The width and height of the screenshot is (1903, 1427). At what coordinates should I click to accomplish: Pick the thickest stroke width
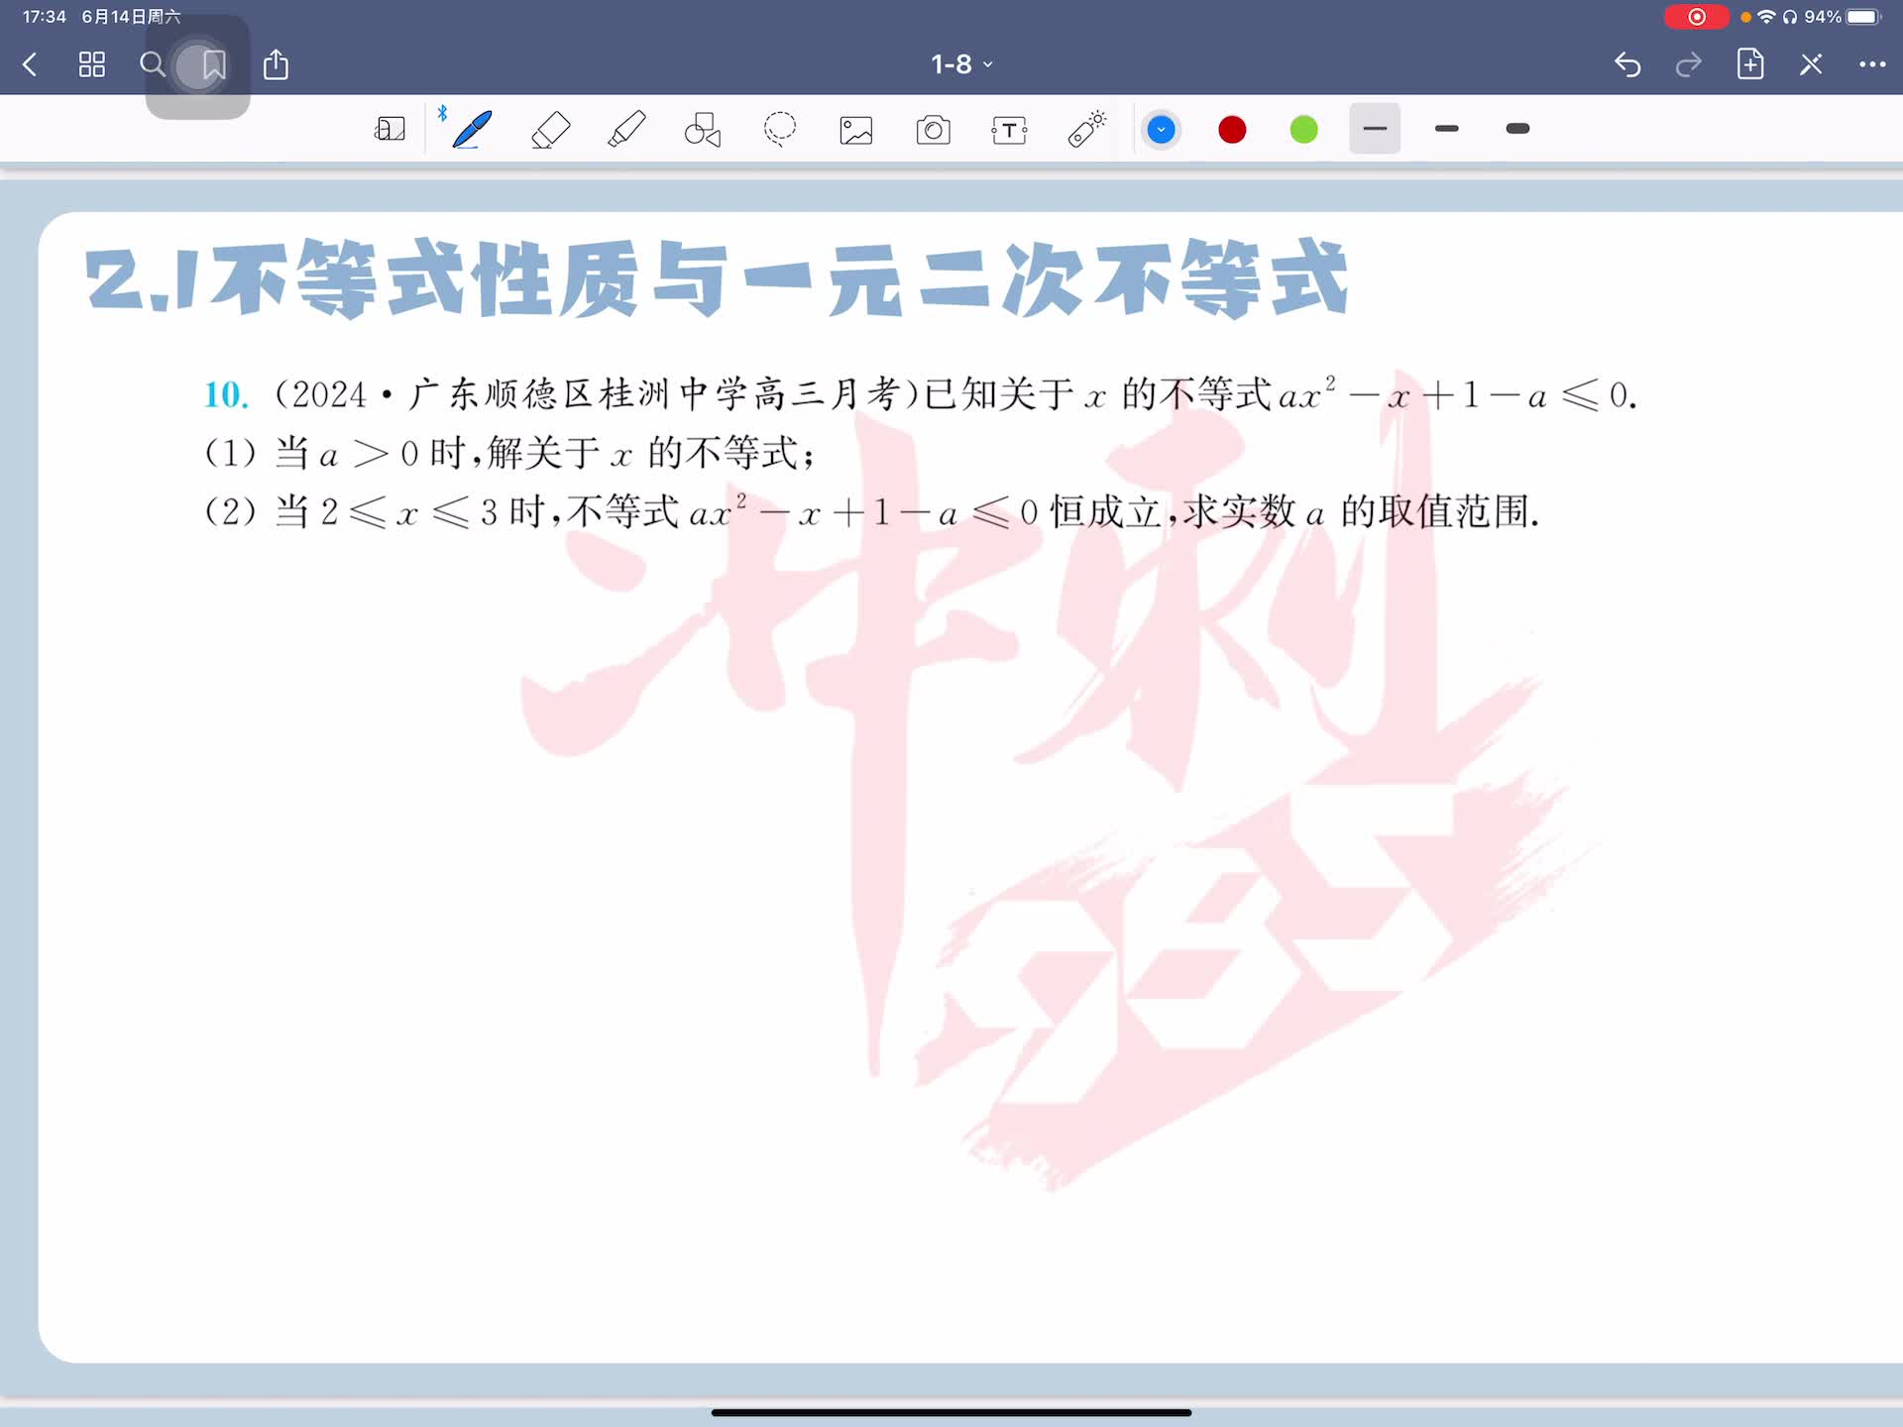click(1517, 129)
